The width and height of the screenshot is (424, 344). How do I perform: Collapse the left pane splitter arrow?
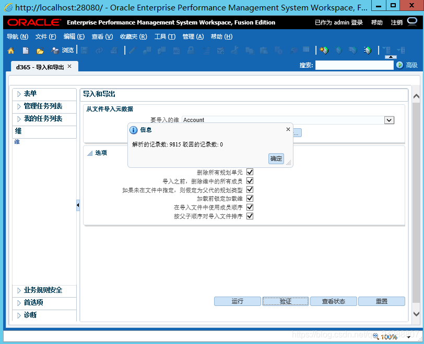(x=78, y=205)
